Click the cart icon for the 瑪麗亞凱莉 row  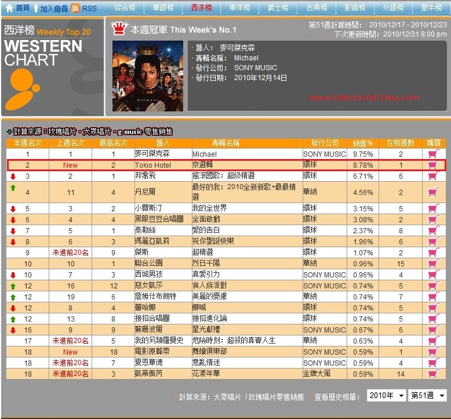coord(434,241)
